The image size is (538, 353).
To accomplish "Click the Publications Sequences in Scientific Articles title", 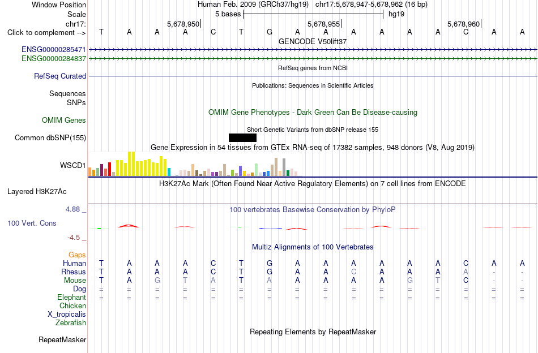I will [x=313, y=85].
